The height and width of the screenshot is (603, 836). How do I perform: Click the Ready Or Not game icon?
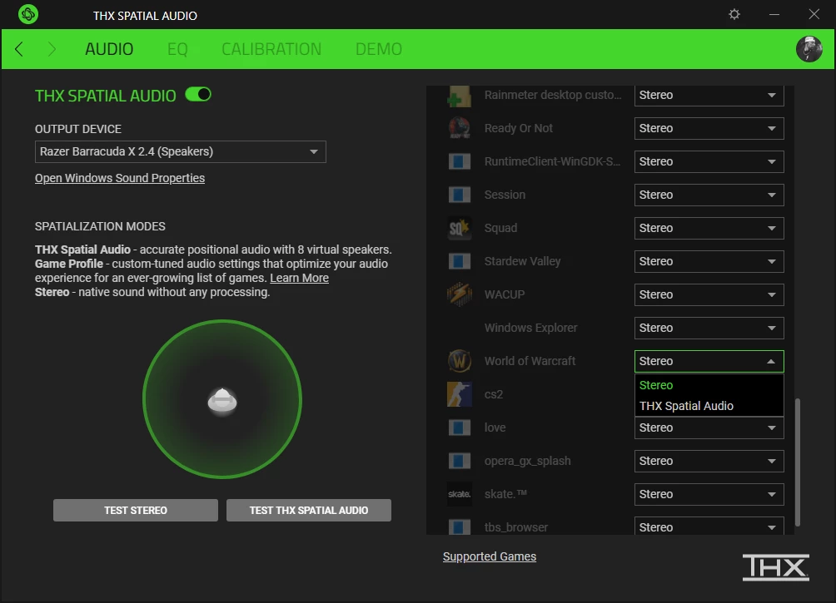click(x=459, y=128)
